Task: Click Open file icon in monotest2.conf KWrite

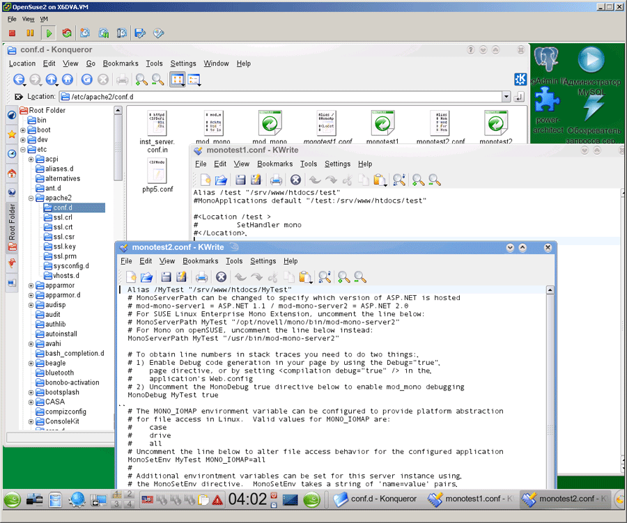Action: point(147,276)
